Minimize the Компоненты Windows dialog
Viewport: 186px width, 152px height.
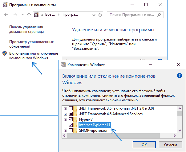pyautogui.click(x=151, y=64)
